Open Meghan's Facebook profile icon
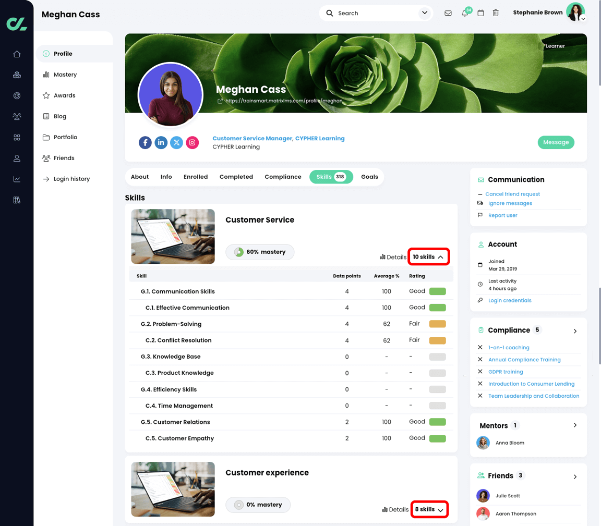 coord(145,142)
